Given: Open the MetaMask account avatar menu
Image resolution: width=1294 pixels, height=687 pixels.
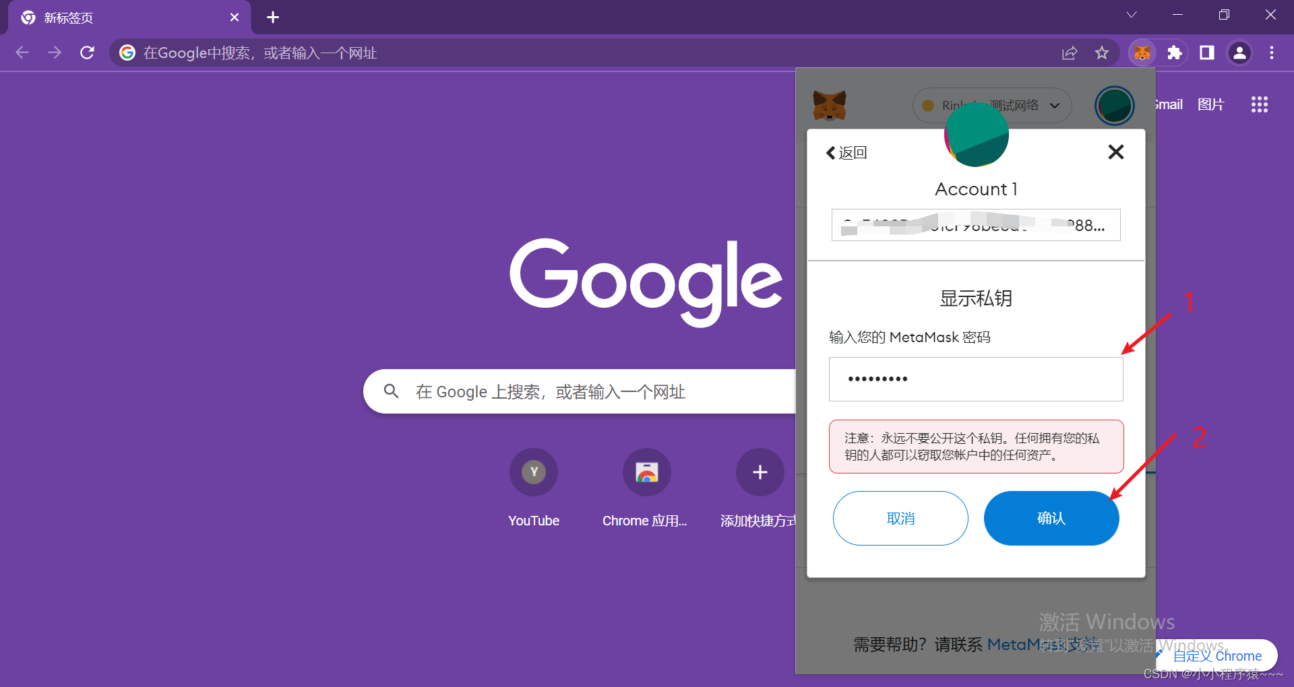Looking at the screenshot, I should tap(1115, 106).
